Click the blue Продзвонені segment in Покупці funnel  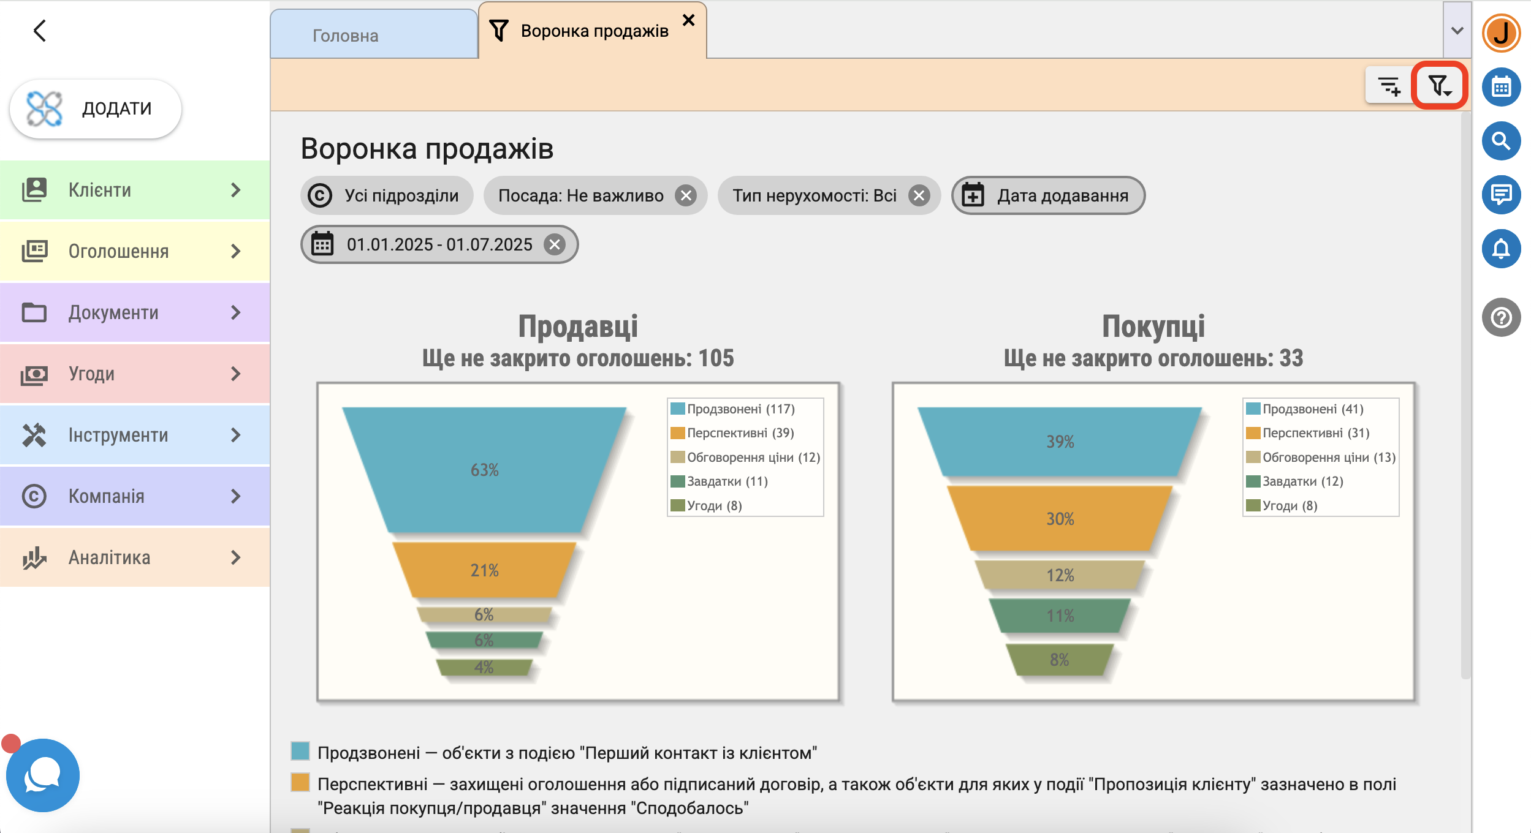tap(1060, 441)
